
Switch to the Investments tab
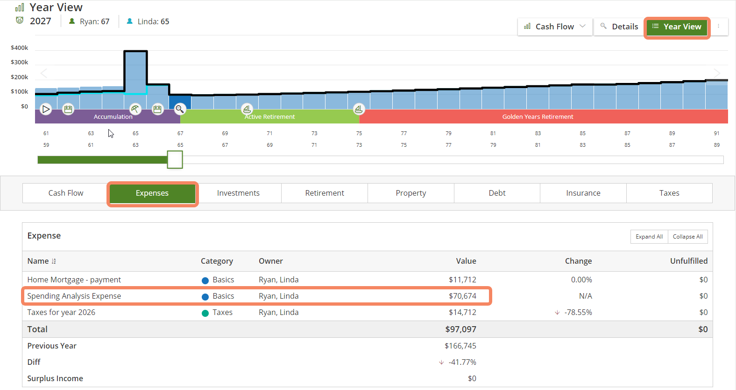[x=238, y=193]
